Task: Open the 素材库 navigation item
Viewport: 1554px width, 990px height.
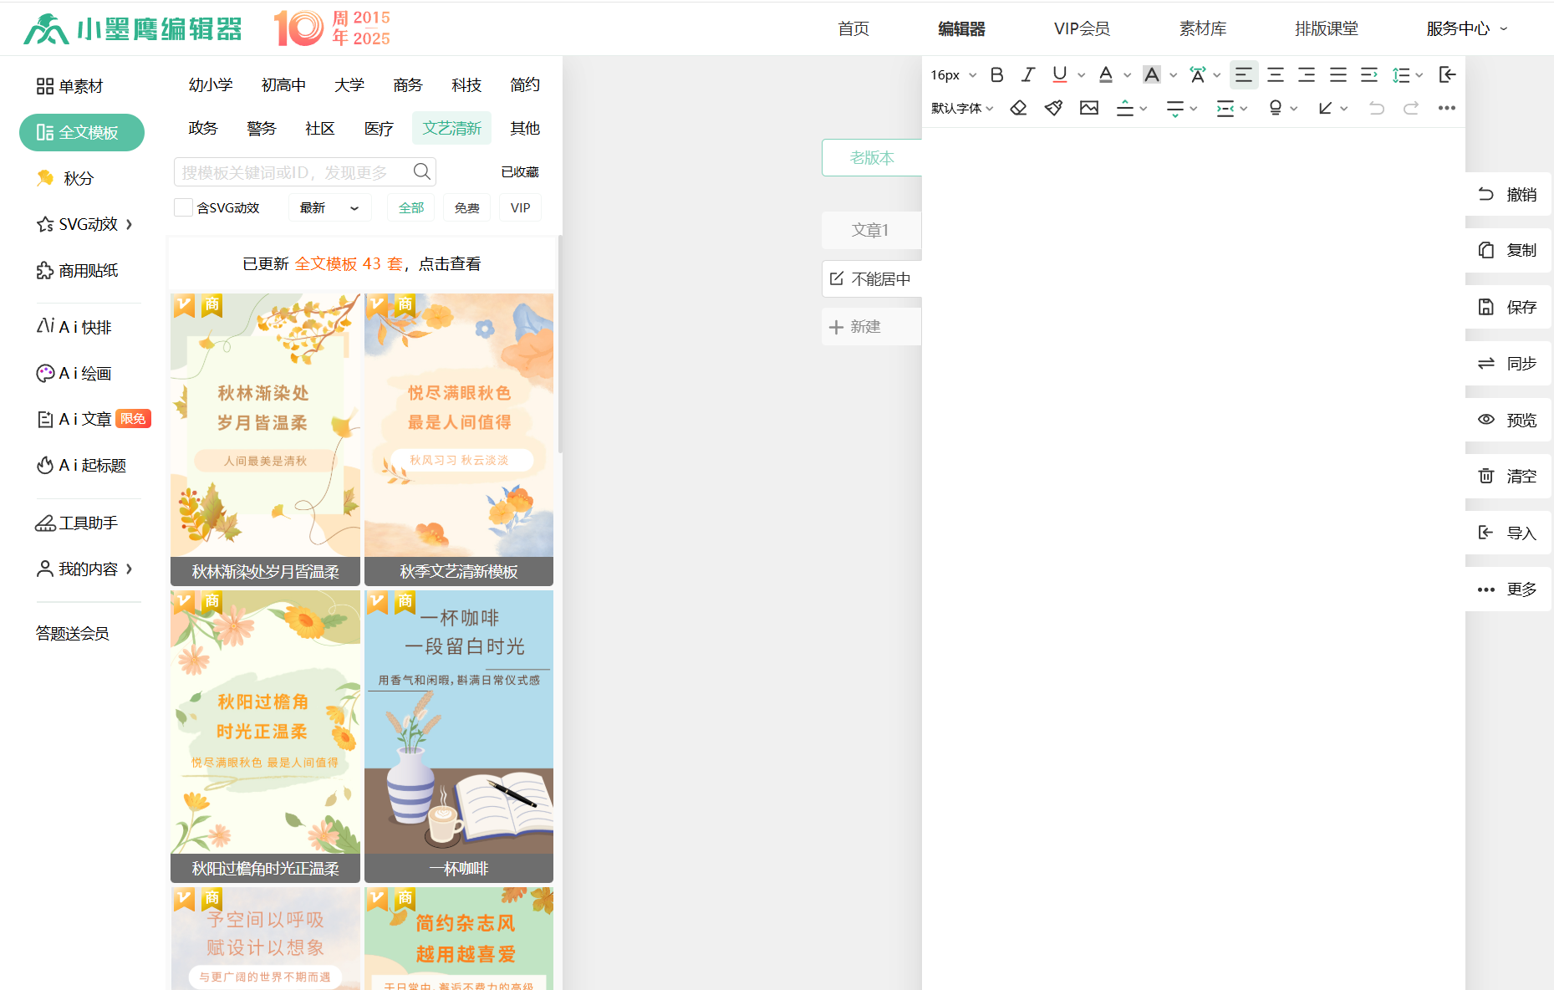Action: point(1202,29)
